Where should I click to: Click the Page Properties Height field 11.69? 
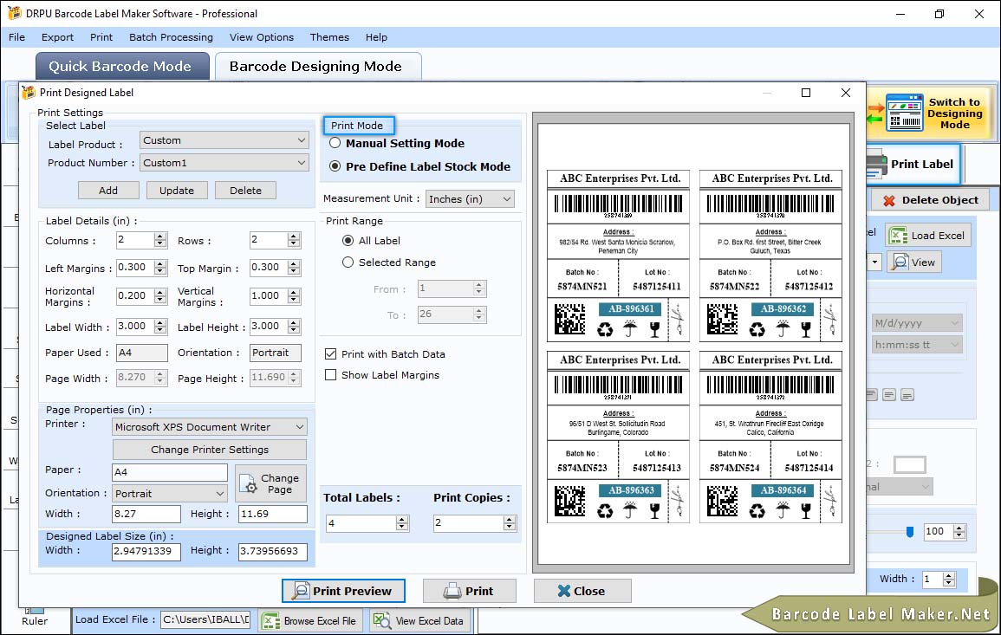point(273,515)
